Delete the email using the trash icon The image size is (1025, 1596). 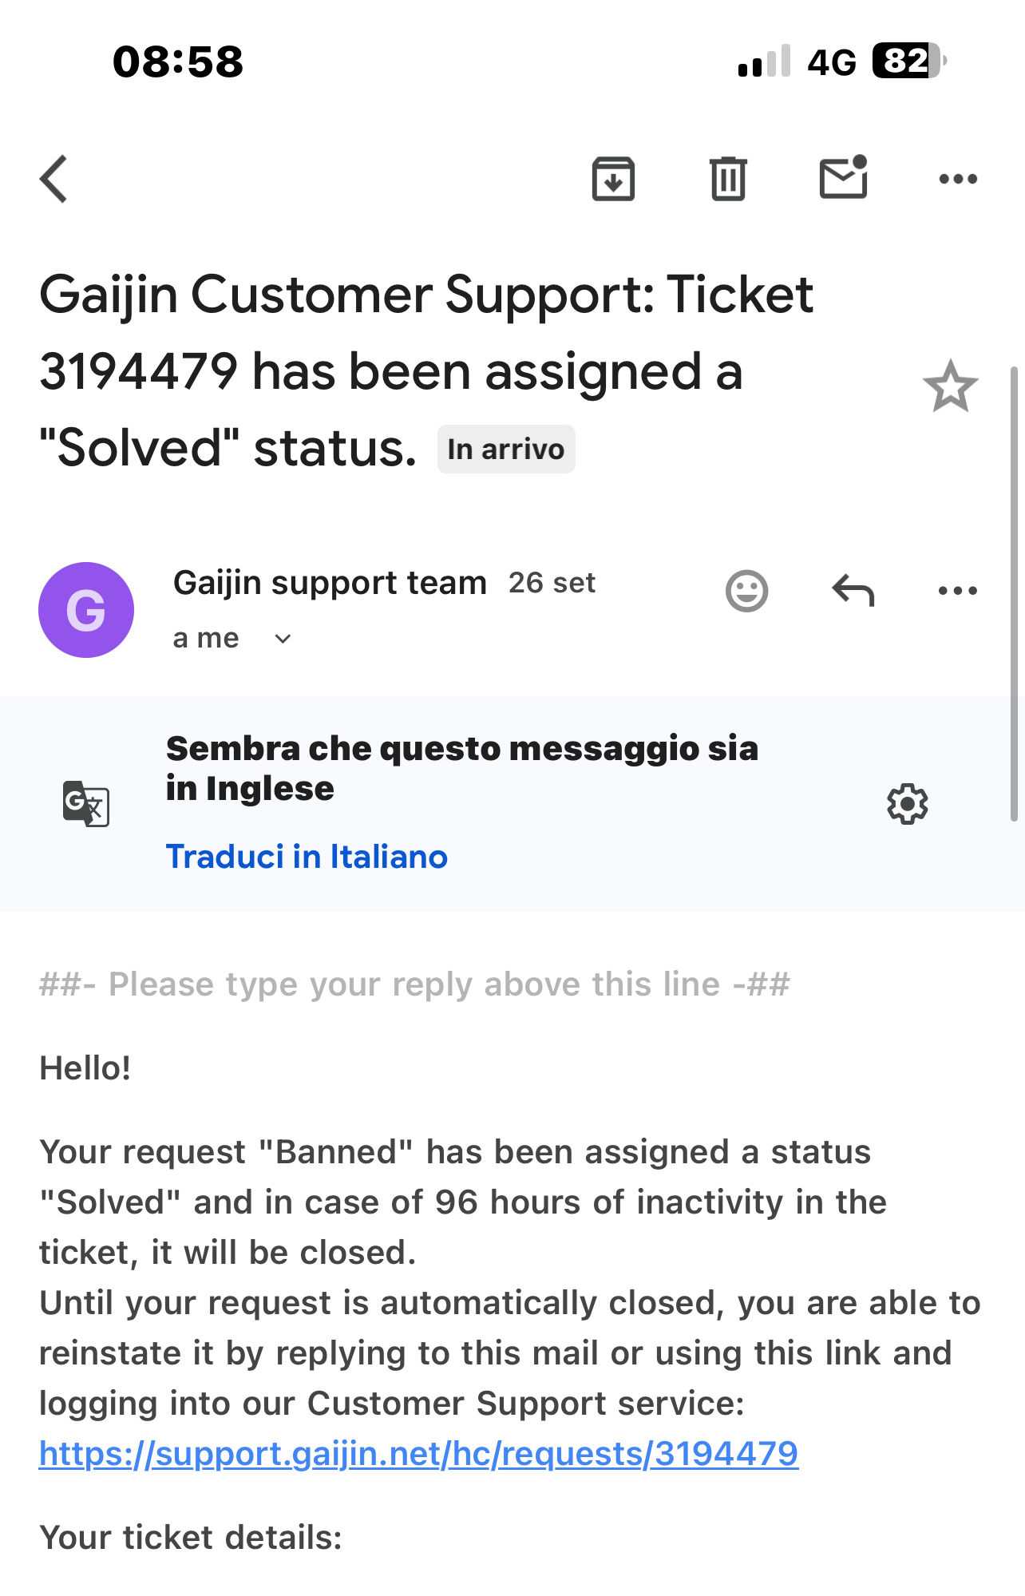pos(728,179)
